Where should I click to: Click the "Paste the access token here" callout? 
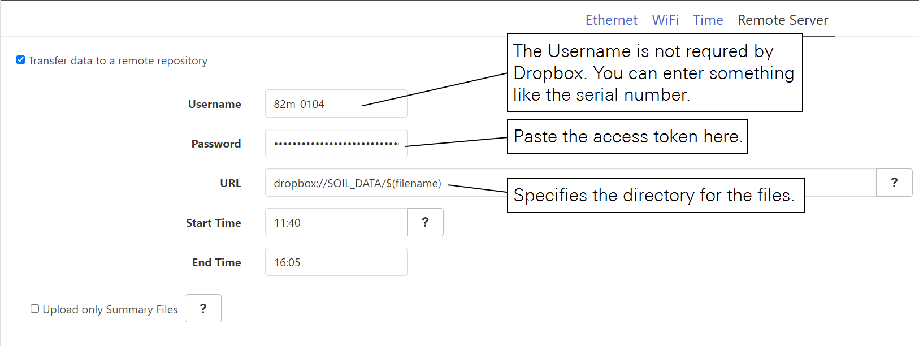627,137
